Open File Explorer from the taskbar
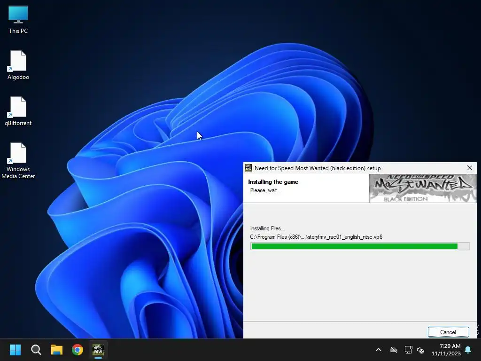 [57, 350]
